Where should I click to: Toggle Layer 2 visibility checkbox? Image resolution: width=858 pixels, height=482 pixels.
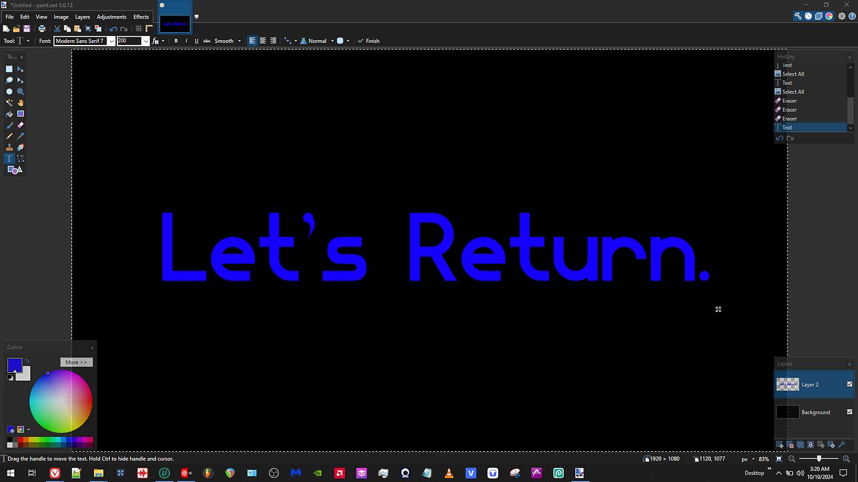pyautogui.click(x=850, y=384)
